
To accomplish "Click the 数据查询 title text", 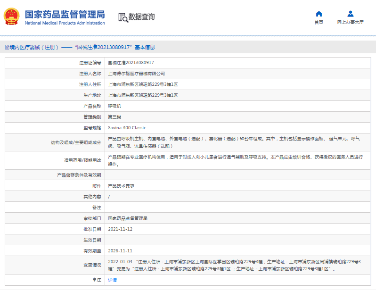I will click(x=141, y=17).
